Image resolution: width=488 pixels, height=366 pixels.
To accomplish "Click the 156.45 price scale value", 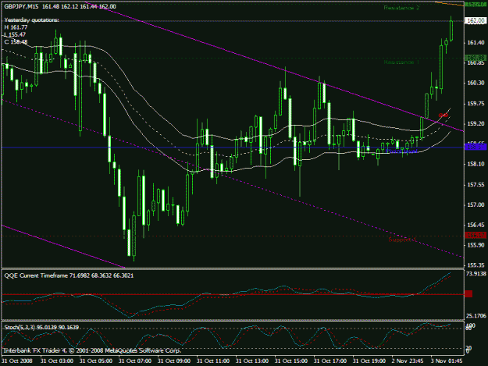I will click(476, 225).
